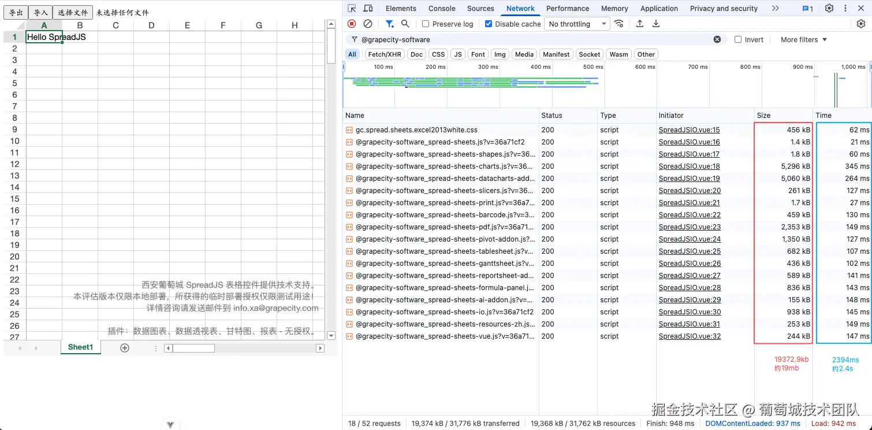Expand the More filters dropdown
Image resolution: width=872 pixels, height=430 pixels.
pyautogui.click(x=804, y=39)
